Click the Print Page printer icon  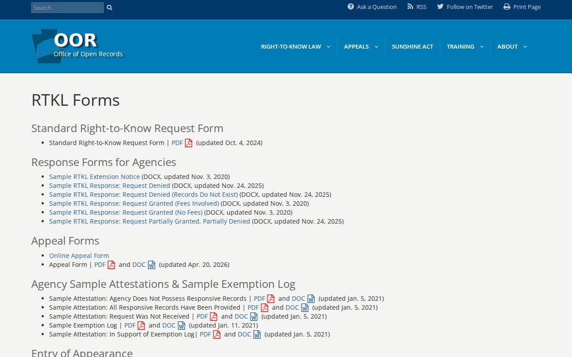507,7
